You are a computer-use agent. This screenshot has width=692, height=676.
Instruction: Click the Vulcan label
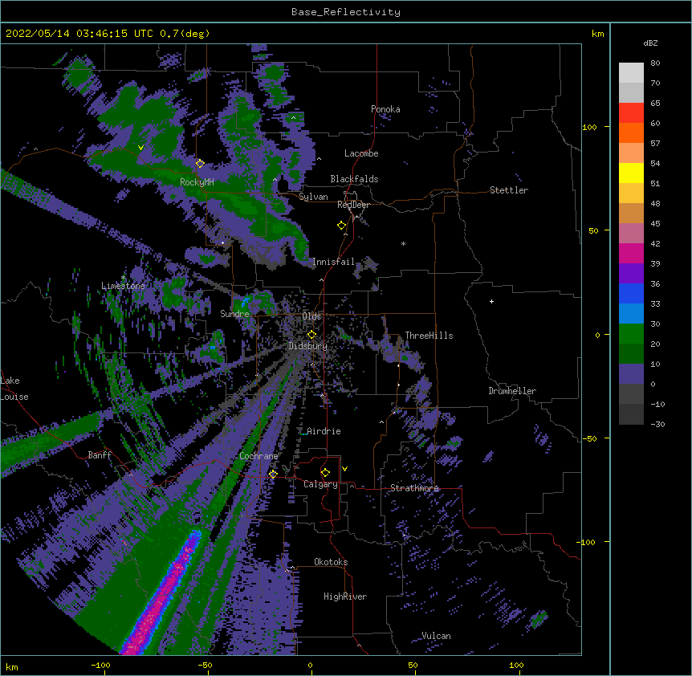pyautogui.click(x=436, y=636)
